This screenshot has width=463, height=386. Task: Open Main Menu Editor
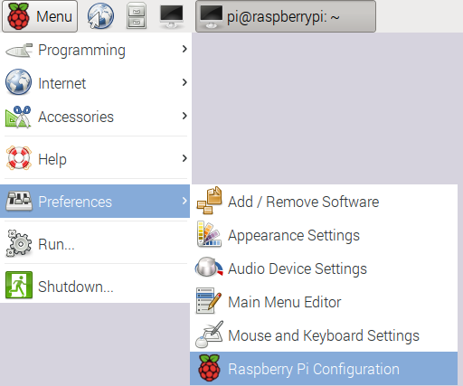point(324,302)
